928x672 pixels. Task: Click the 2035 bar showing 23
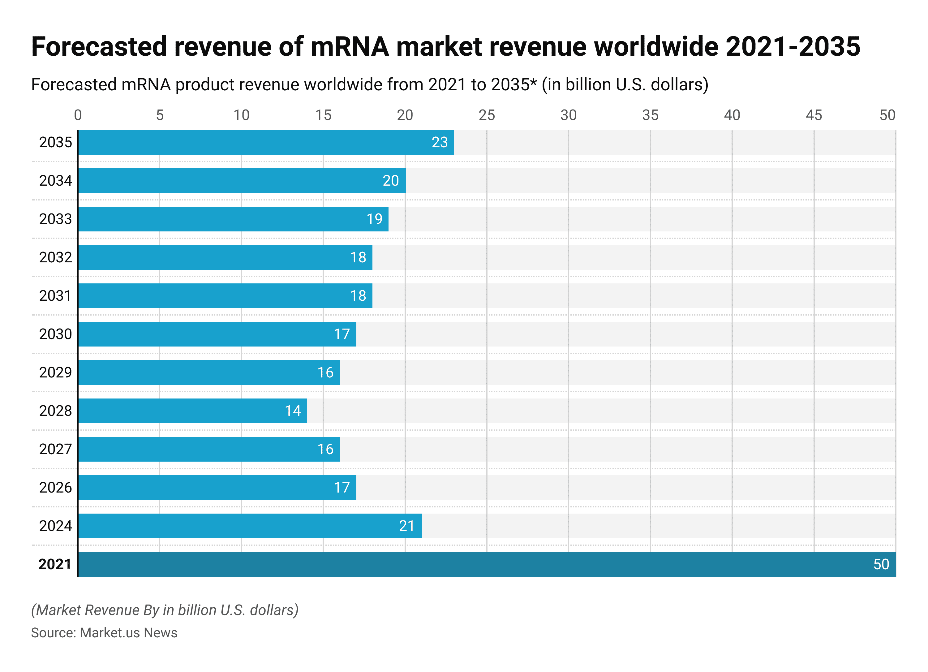pyautogui.click(x=266, y=142)
